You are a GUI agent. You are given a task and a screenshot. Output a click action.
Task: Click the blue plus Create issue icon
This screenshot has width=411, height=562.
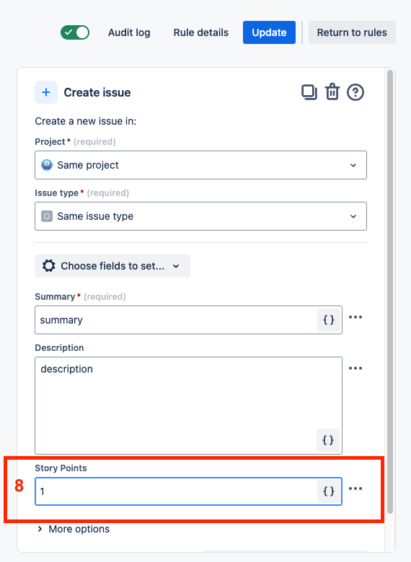(46, 92)
